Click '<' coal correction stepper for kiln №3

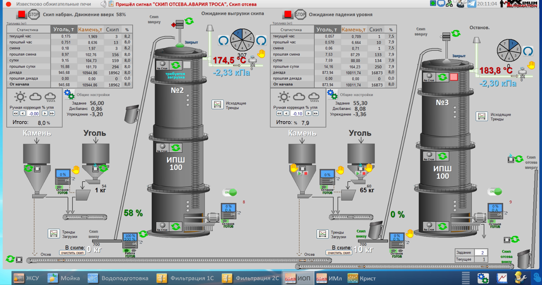[x=286, y=113]
